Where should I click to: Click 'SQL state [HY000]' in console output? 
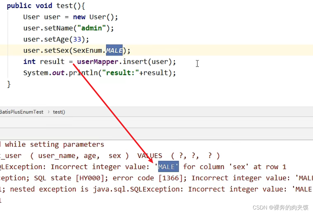[69, 178]
